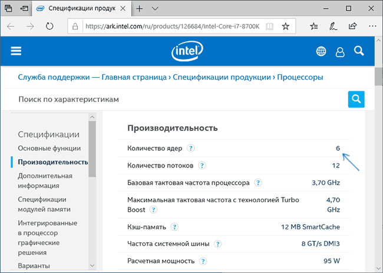This screenshot has height=273, width=383.
Task: Page scrollbar up arrow
Action: (x=379, y=40)
